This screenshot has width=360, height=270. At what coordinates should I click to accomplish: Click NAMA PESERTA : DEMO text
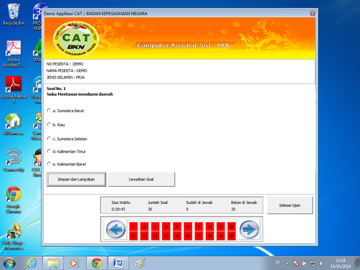(67, 71)
